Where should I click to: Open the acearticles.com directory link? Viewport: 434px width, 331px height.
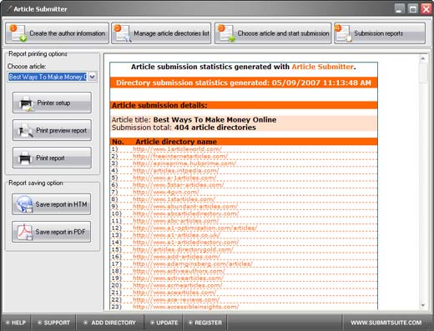(x=174, y=293)
